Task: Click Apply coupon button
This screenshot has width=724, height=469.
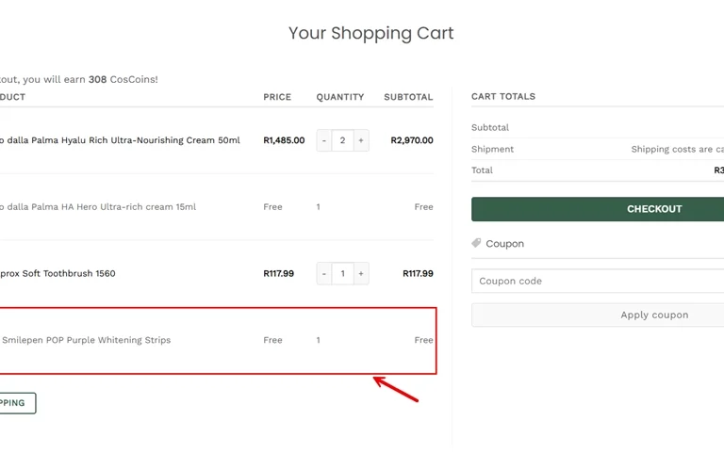Action: tap(598, 315)
